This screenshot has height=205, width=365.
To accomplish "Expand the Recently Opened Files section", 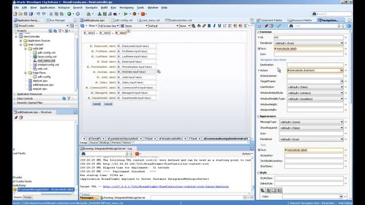I will point(15,102).
